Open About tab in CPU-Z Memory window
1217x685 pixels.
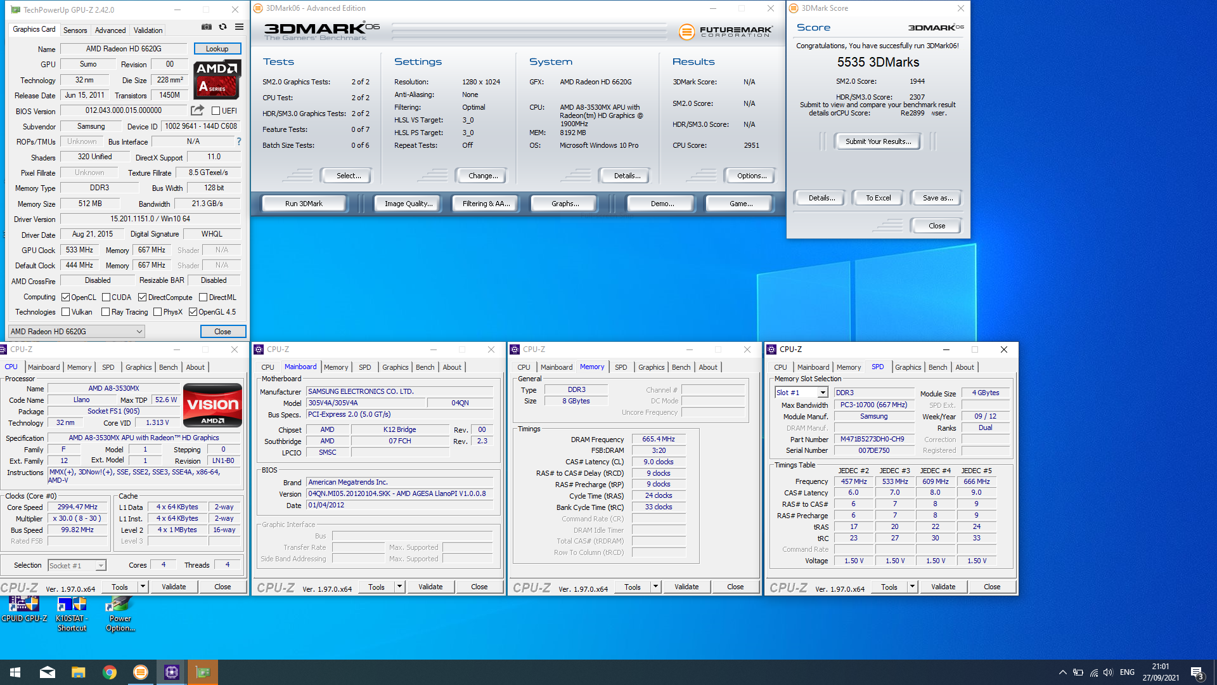pyautogui.click(x=708, y=367)
